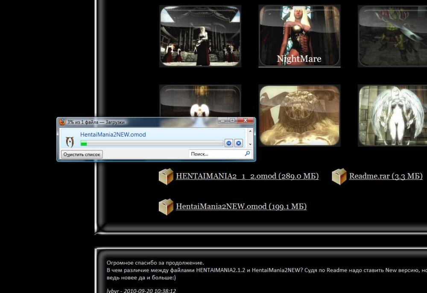Click the box icon beside HentaiMania2NEW.omod link
427x293 pixels.
coord(166,207)
